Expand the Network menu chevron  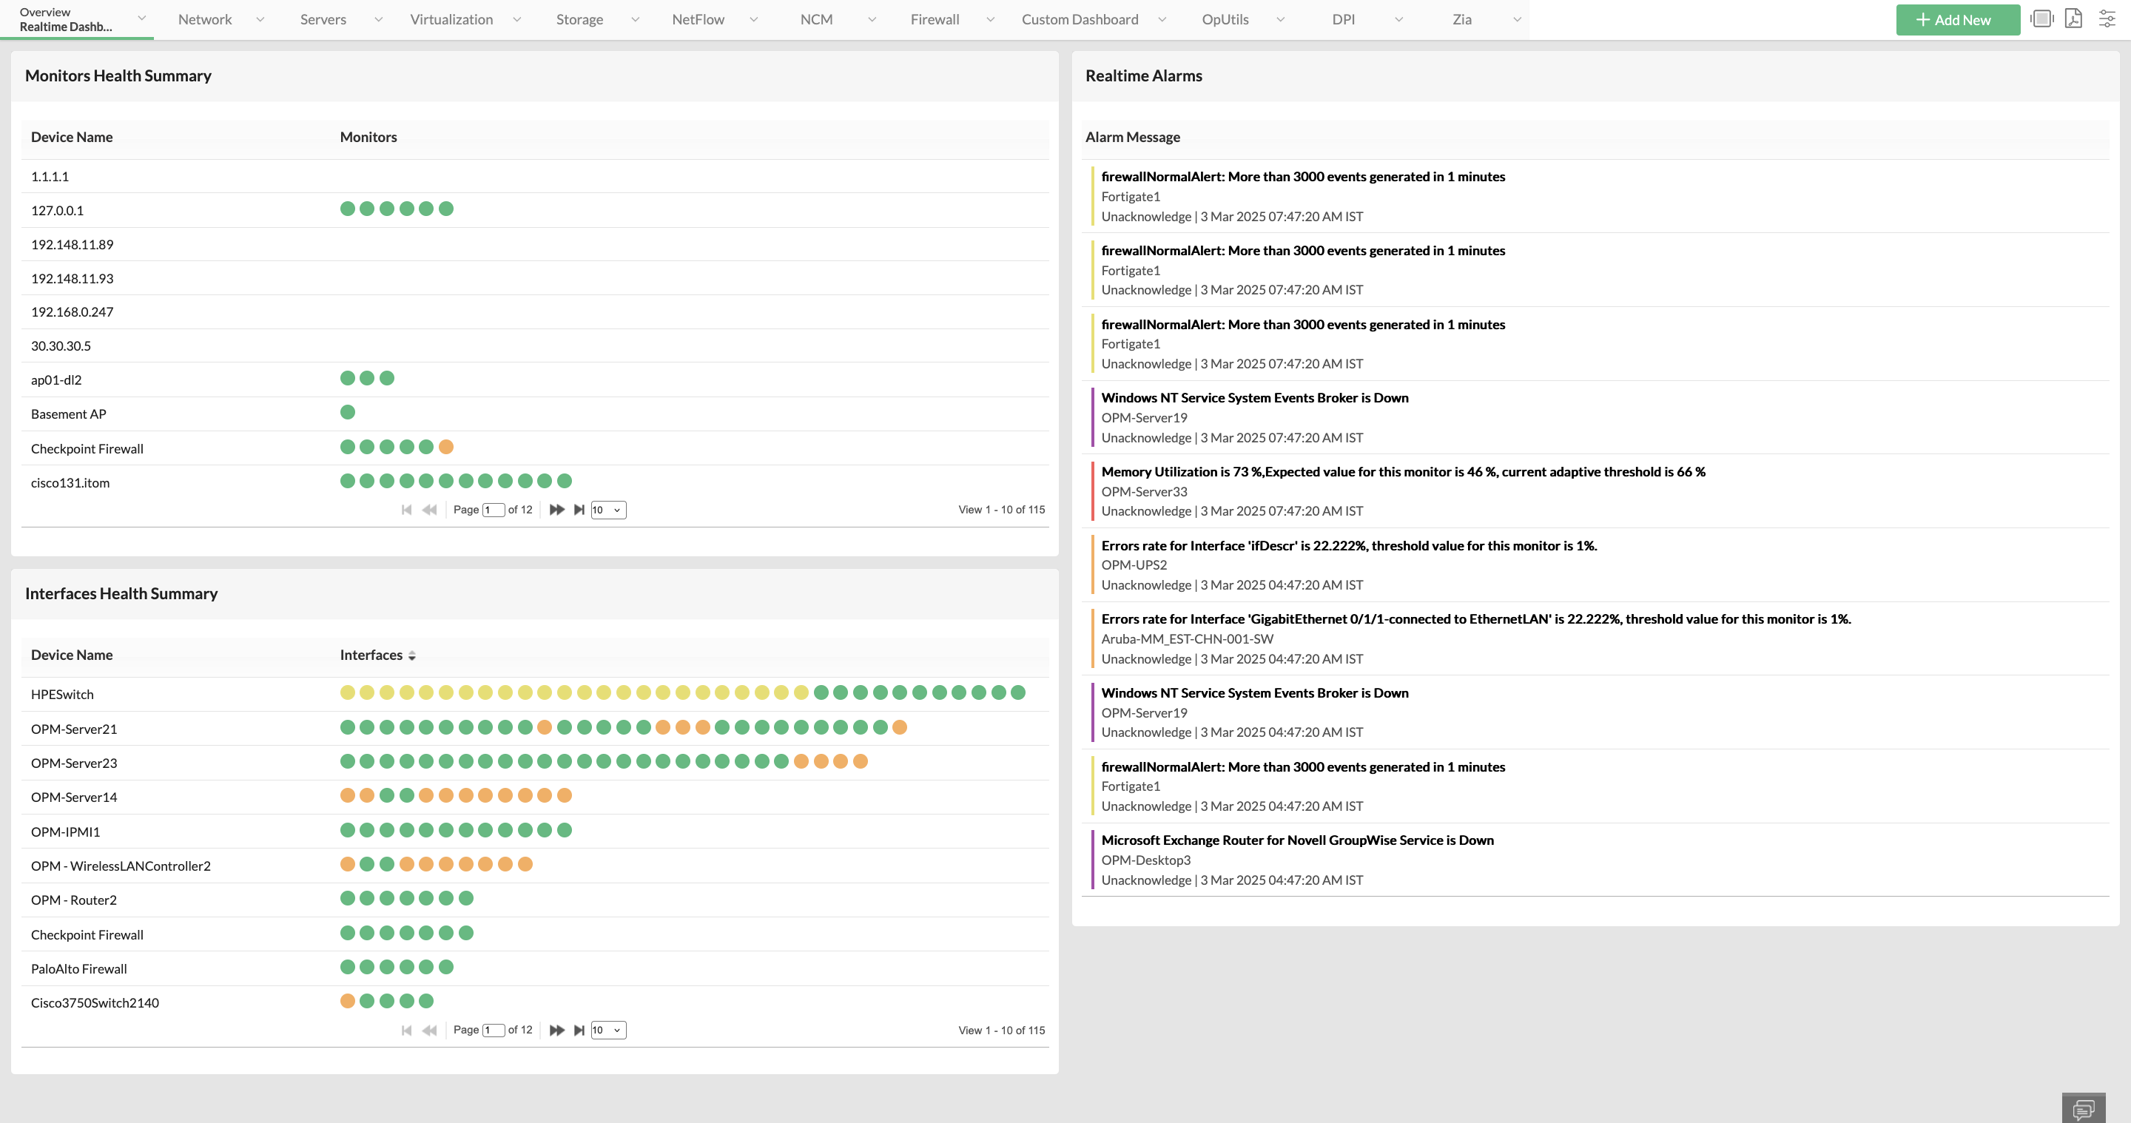260,19
